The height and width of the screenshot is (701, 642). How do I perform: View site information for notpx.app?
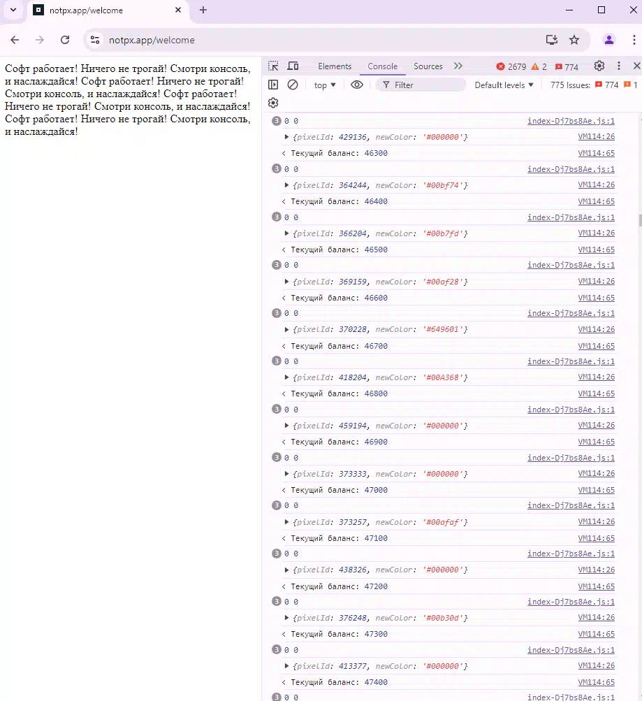tap(95, 40)
